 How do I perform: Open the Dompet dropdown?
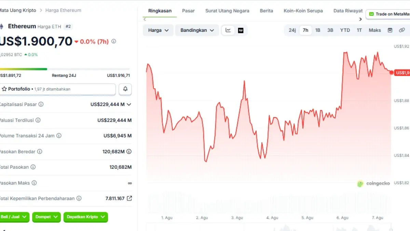click(46, 217)
